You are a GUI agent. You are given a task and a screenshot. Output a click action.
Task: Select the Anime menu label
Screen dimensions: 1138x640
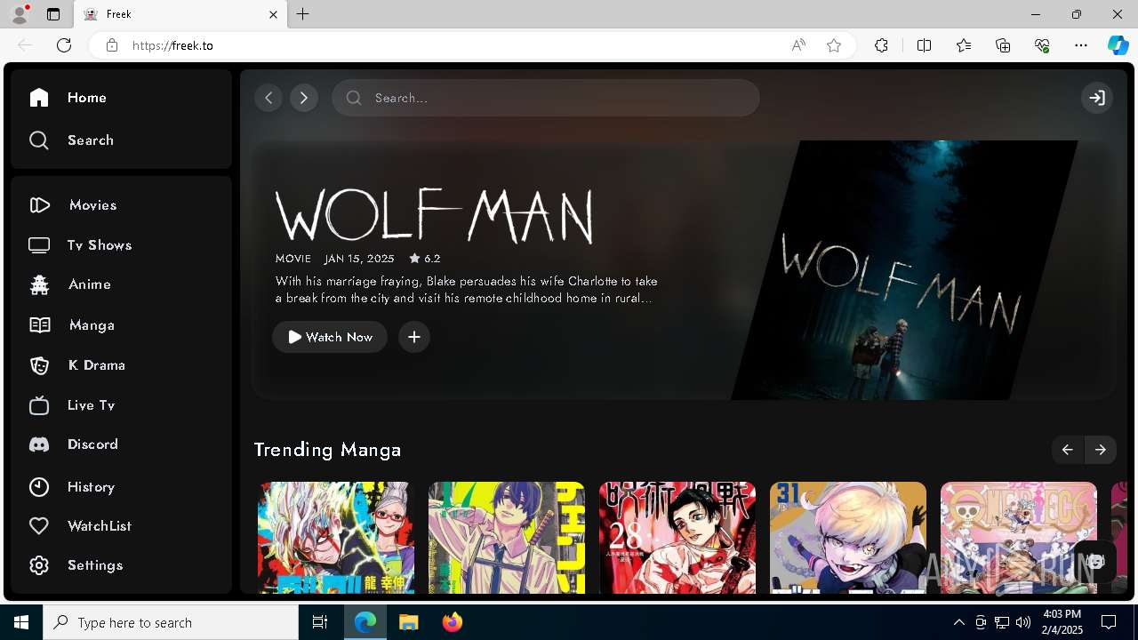pyautogui.click(x=90, y=284)
